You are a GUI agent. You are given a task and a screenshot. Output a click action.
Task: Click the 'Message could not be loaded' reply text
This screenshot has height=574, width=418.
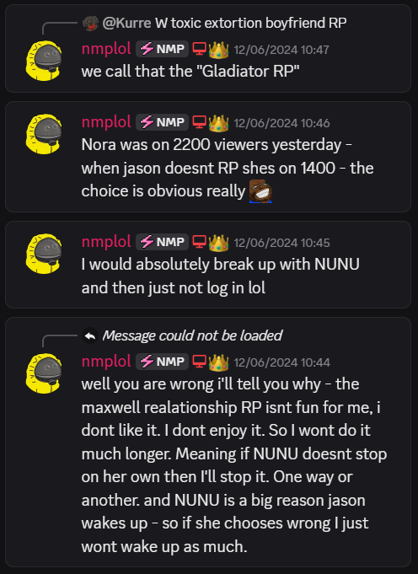click(x=192, y=335)
